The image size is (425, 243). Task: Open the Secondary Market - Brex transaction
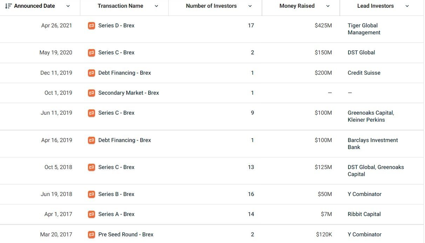coord(128,93)
